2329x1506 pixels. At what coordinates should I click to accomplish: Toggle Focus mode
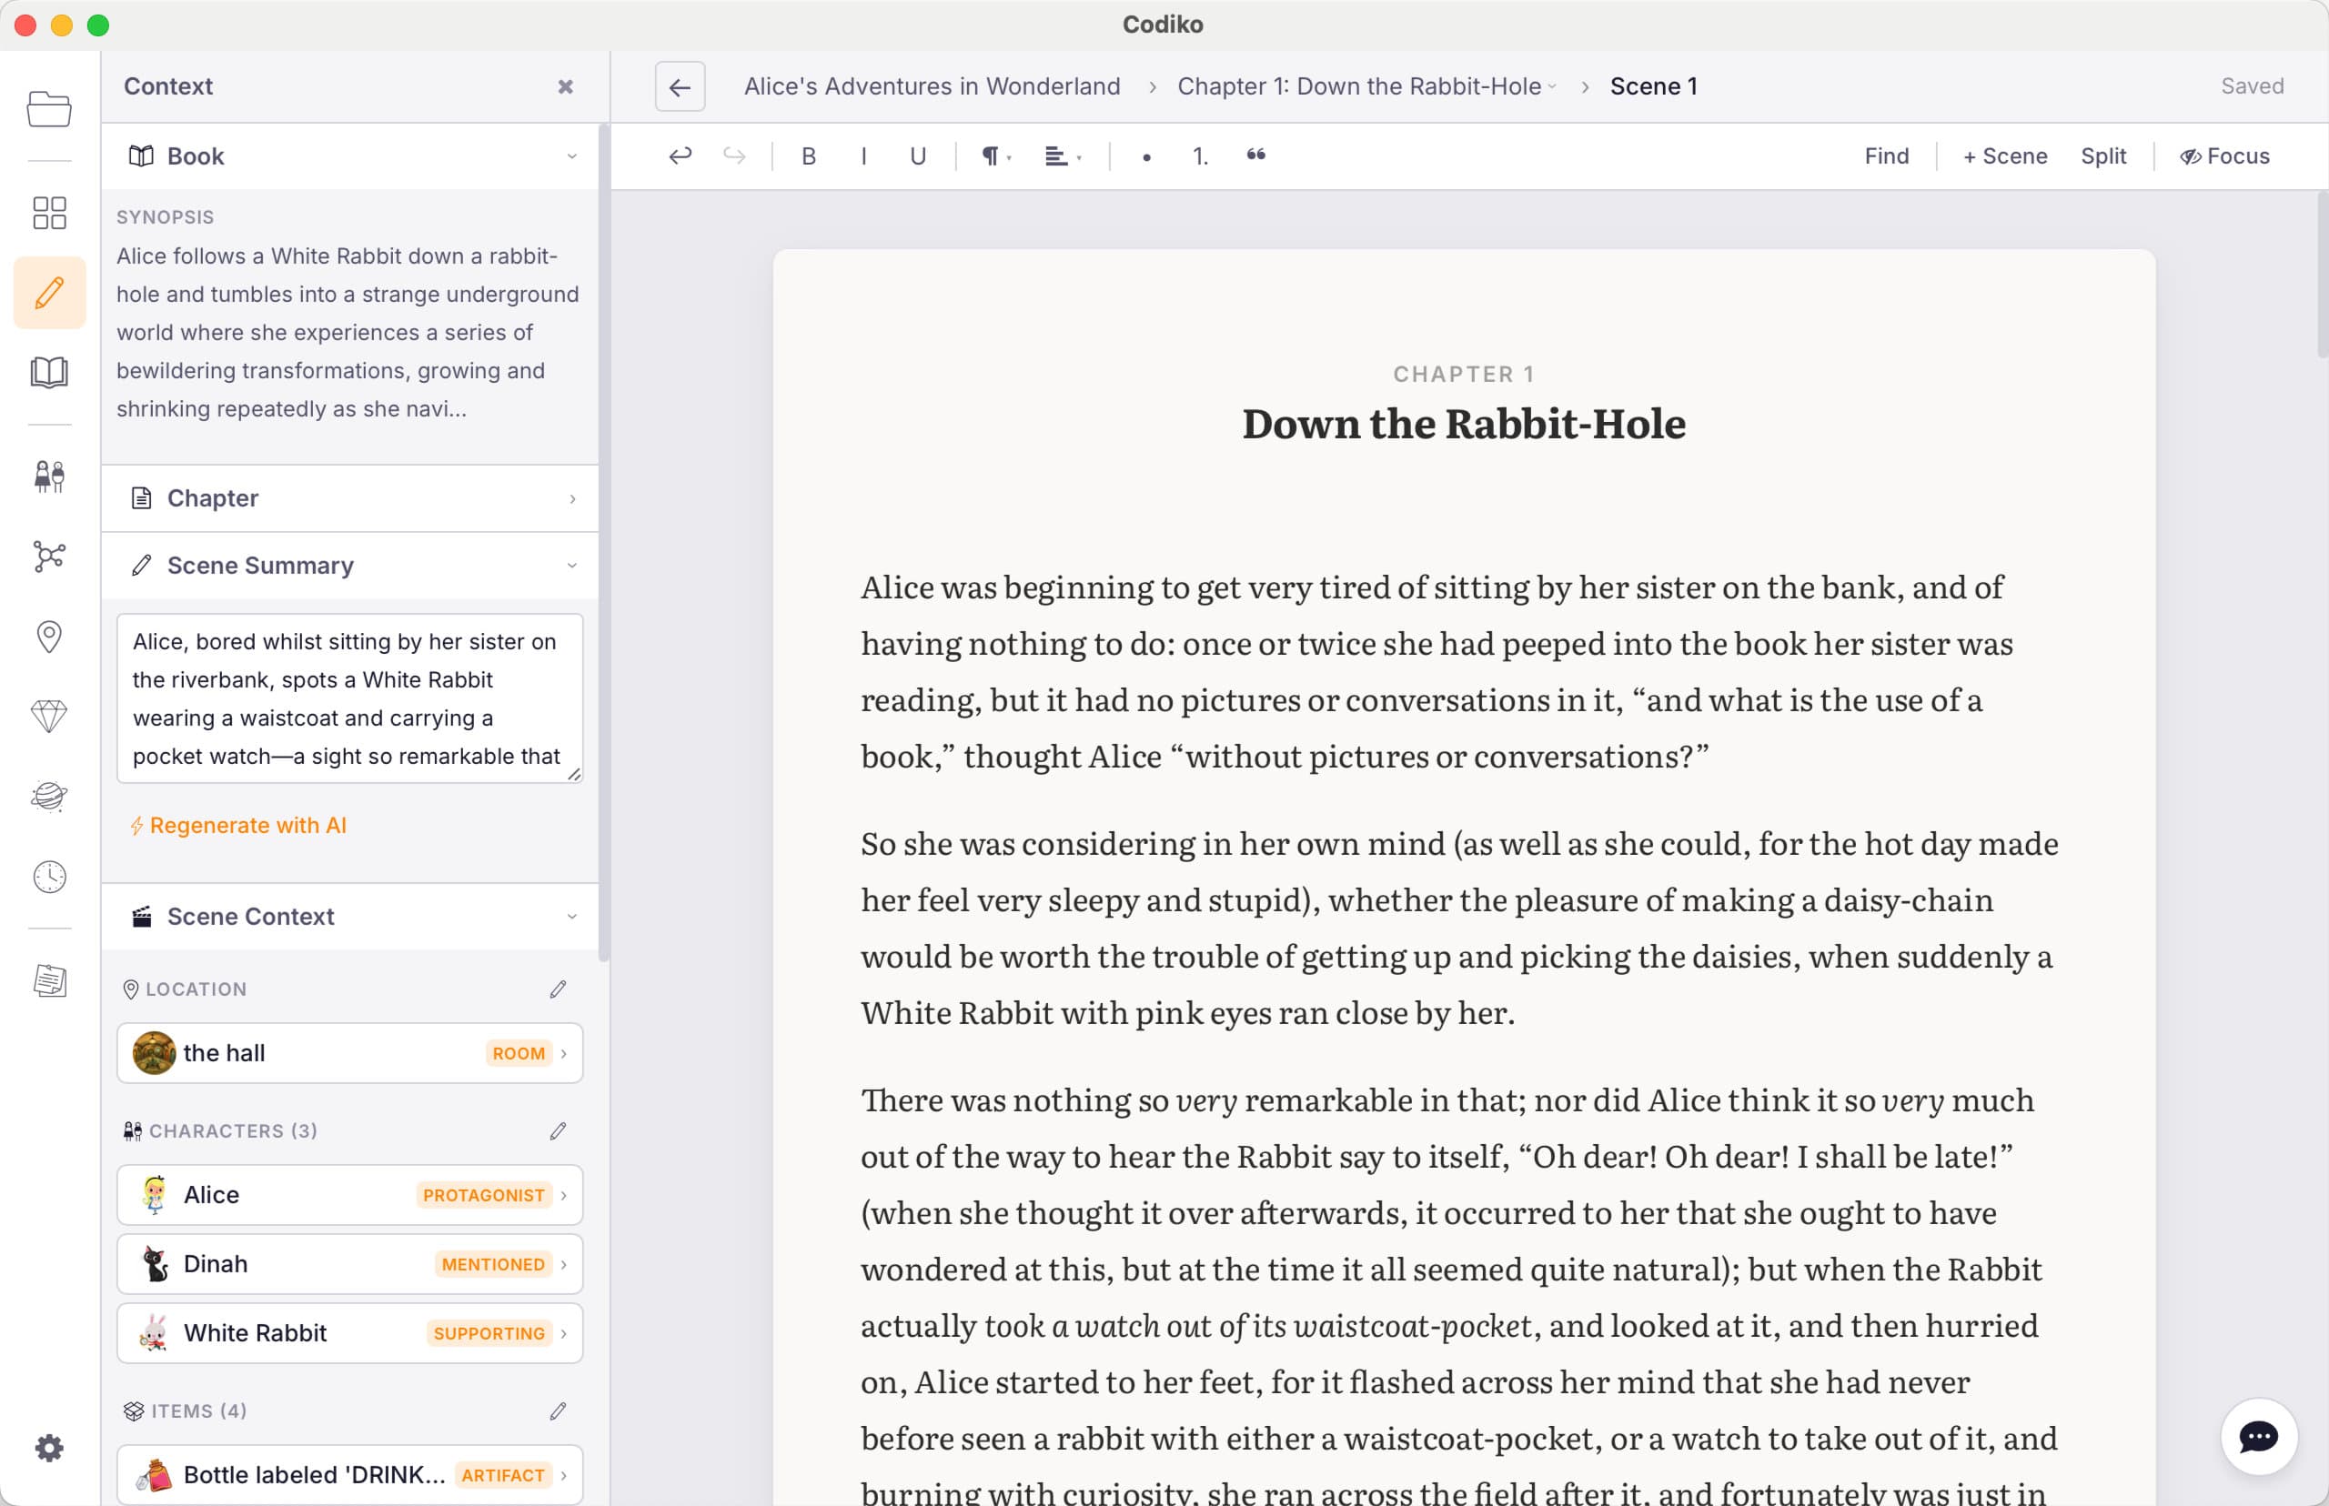pos(2224,156)
